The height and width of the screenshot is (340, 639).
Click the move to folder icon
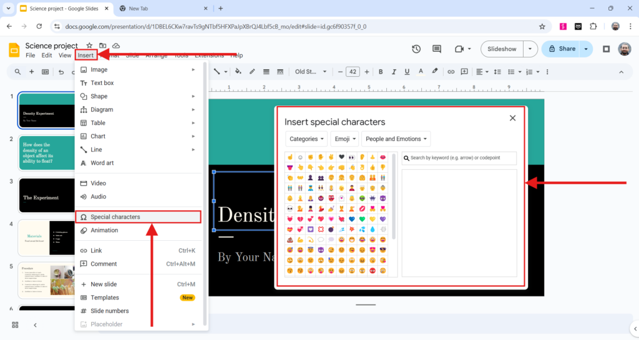[x=103, y=46]
